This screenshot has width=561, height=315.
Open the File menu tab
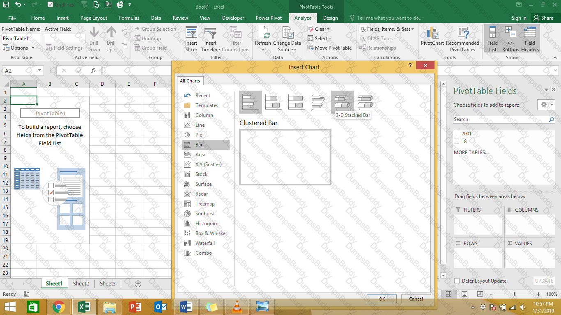[x=12, y=18]
